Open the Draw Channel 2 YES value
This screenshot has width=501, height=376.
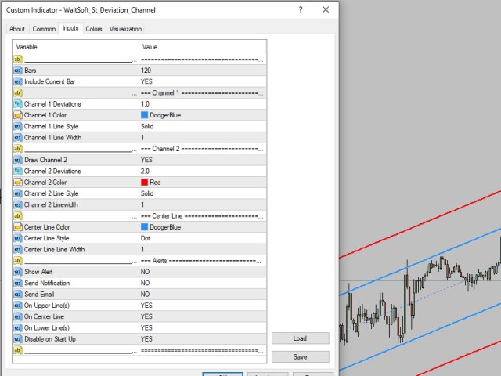click(203, 160)
